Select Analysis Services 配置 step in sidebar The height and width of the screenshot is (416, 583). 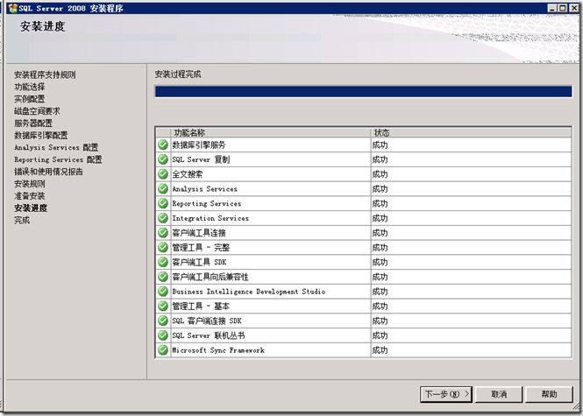point(56,147)
